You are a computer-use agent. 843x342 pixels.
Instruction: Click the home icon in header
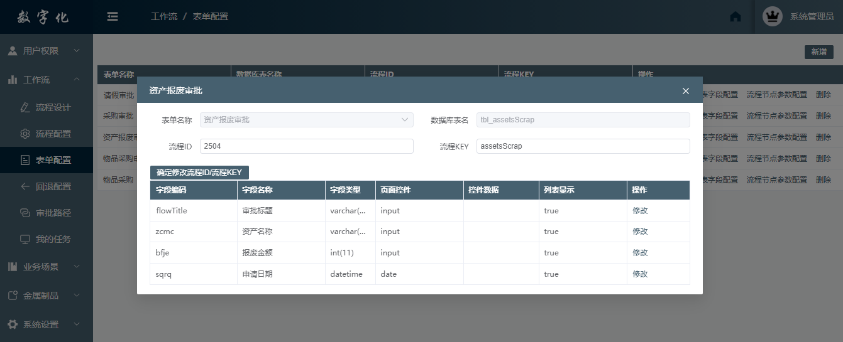735,17
